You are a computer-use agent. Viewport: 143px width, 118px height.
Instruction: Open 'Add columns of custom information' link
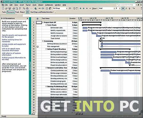tap(11, 54)
